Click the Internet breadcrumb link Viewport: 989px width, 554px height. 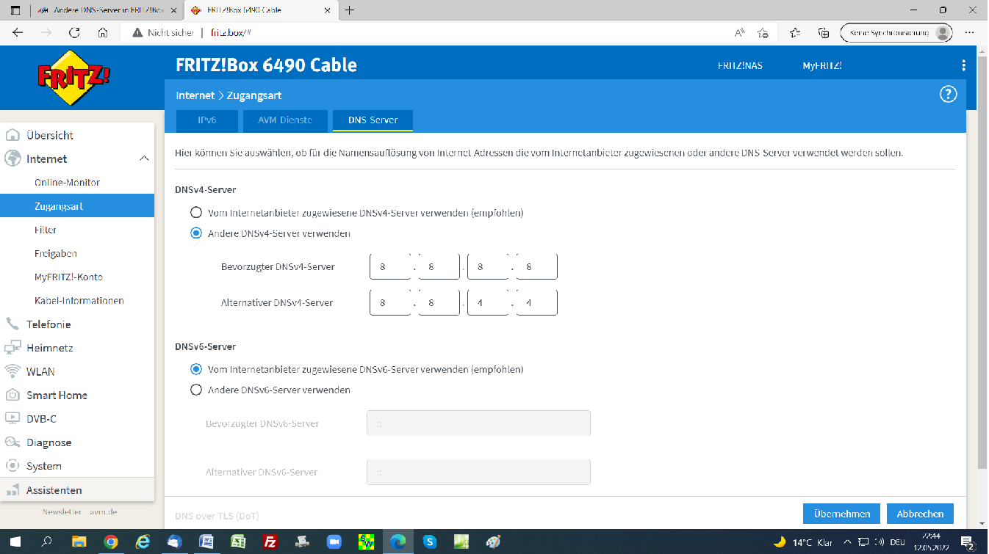tap(195, 95)
